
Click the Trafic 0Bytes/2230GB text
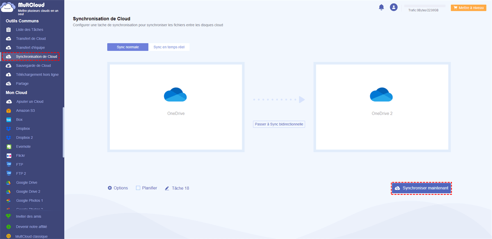(x=424, y=10)
